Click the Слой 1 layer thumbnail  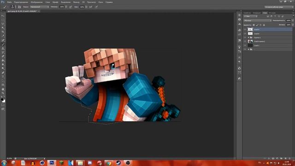coord(250,45)
